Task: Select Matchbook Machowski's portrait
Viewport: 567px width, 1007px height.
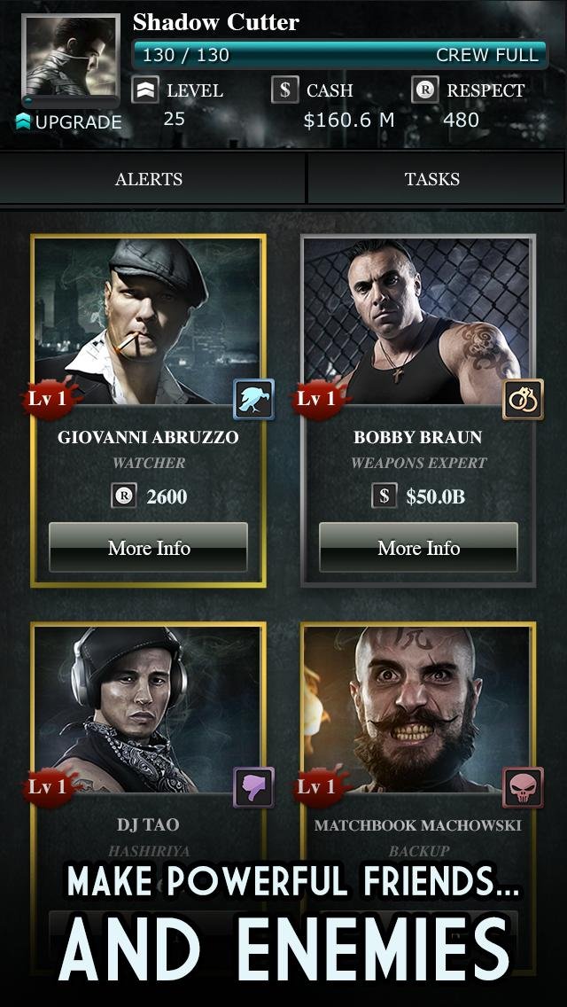Action: pyautogui.click(x=418, y=708)
